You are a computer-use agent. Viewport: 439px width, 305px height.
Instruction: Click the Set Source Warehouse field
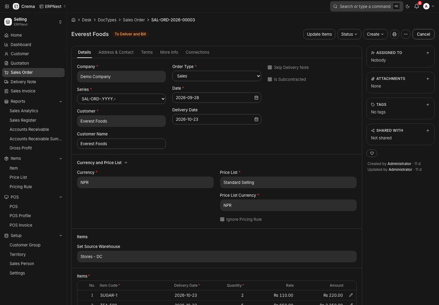pos(217,257)
